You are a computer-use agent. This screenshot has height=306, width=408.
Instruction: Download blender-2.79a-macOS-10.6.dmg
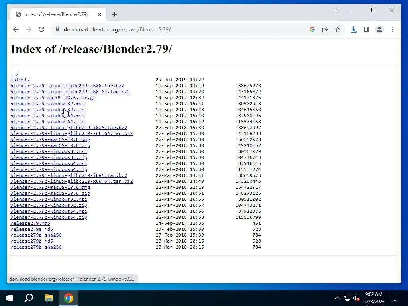50,139
